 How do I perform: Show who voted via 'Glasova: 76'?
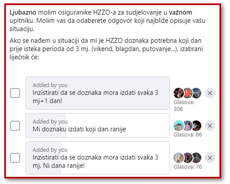187,167
